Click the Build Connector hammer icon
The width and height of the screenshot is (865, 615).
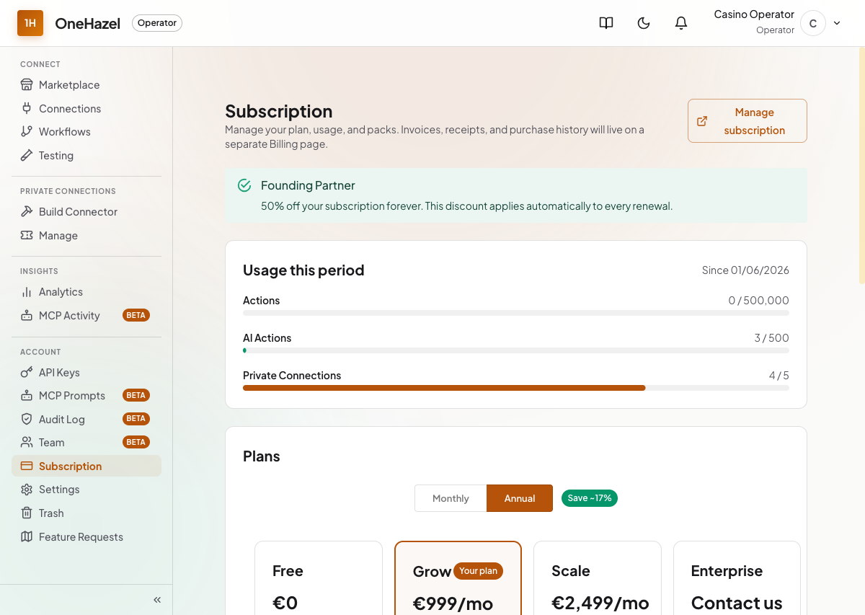pos(27,212)
